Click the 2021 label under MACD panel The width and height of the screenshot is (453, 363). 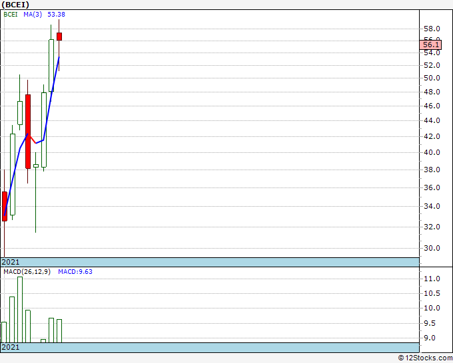click(11, 347)
